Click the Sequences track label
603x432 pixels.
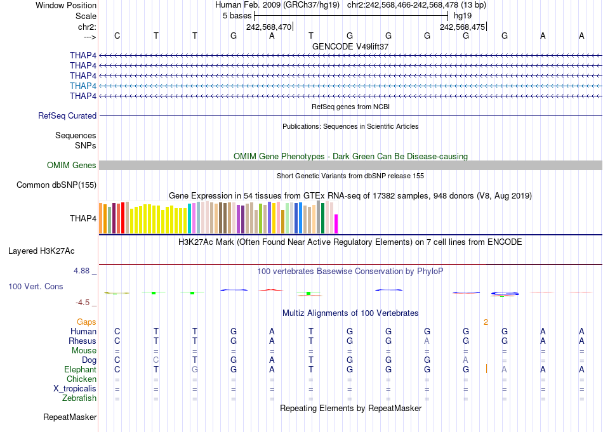tap(76, 135)
